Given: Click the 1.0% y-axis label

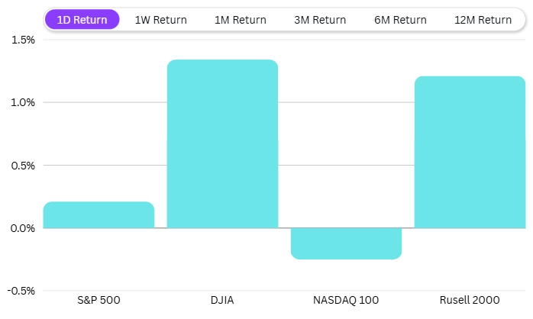Looking at the screenshot, I should (x=22, y=102).
